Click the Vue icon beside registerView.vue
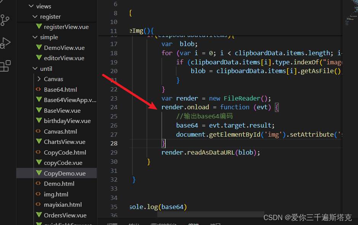This screenshot has height=225, width=358. [39, 27]
